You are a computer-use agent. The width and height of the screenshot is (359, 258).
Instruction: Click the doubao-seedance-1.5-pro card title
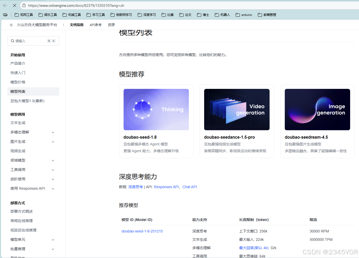pos(229,137)
